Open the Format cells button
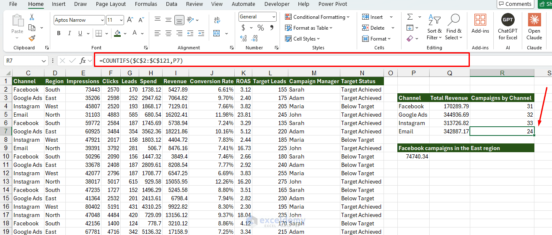This screenshot has width=552, height=235. tap(376, 39)
